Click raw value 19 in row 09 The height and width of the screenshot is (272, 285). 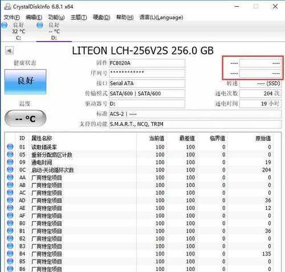(268, 162)
